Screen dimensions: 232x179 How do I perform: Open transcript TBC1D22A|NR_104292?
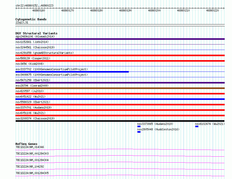(x=30, y=167)
